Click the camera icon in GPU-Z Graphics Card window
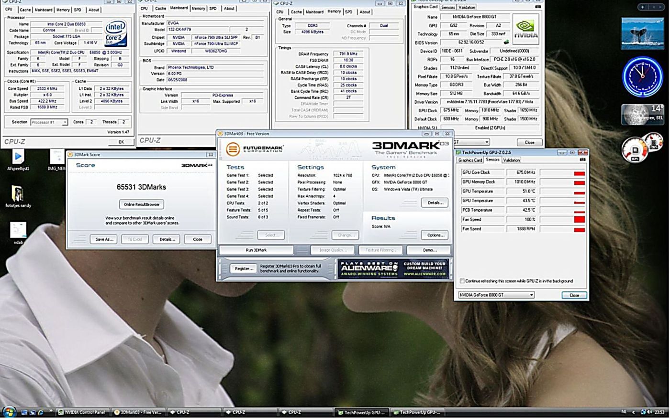670x418 pixels. [538, 7]
